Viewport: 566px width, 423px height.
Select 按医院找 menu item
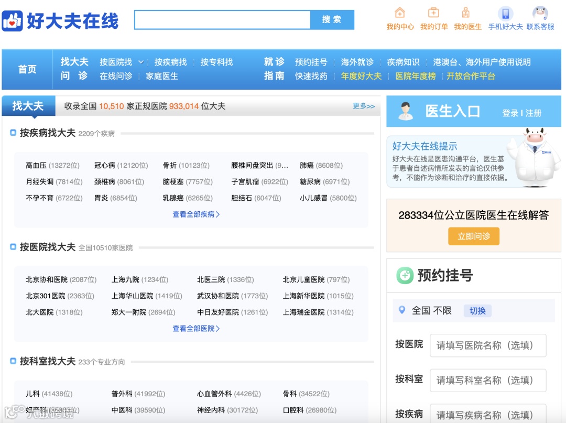coord(116,62)
